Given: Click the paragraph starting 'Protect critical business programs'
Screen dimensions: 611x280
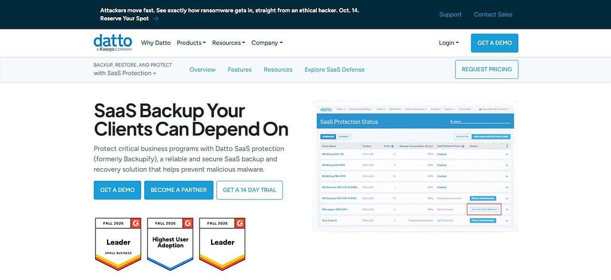Looking at the screenshot, I should coord(189,160).
